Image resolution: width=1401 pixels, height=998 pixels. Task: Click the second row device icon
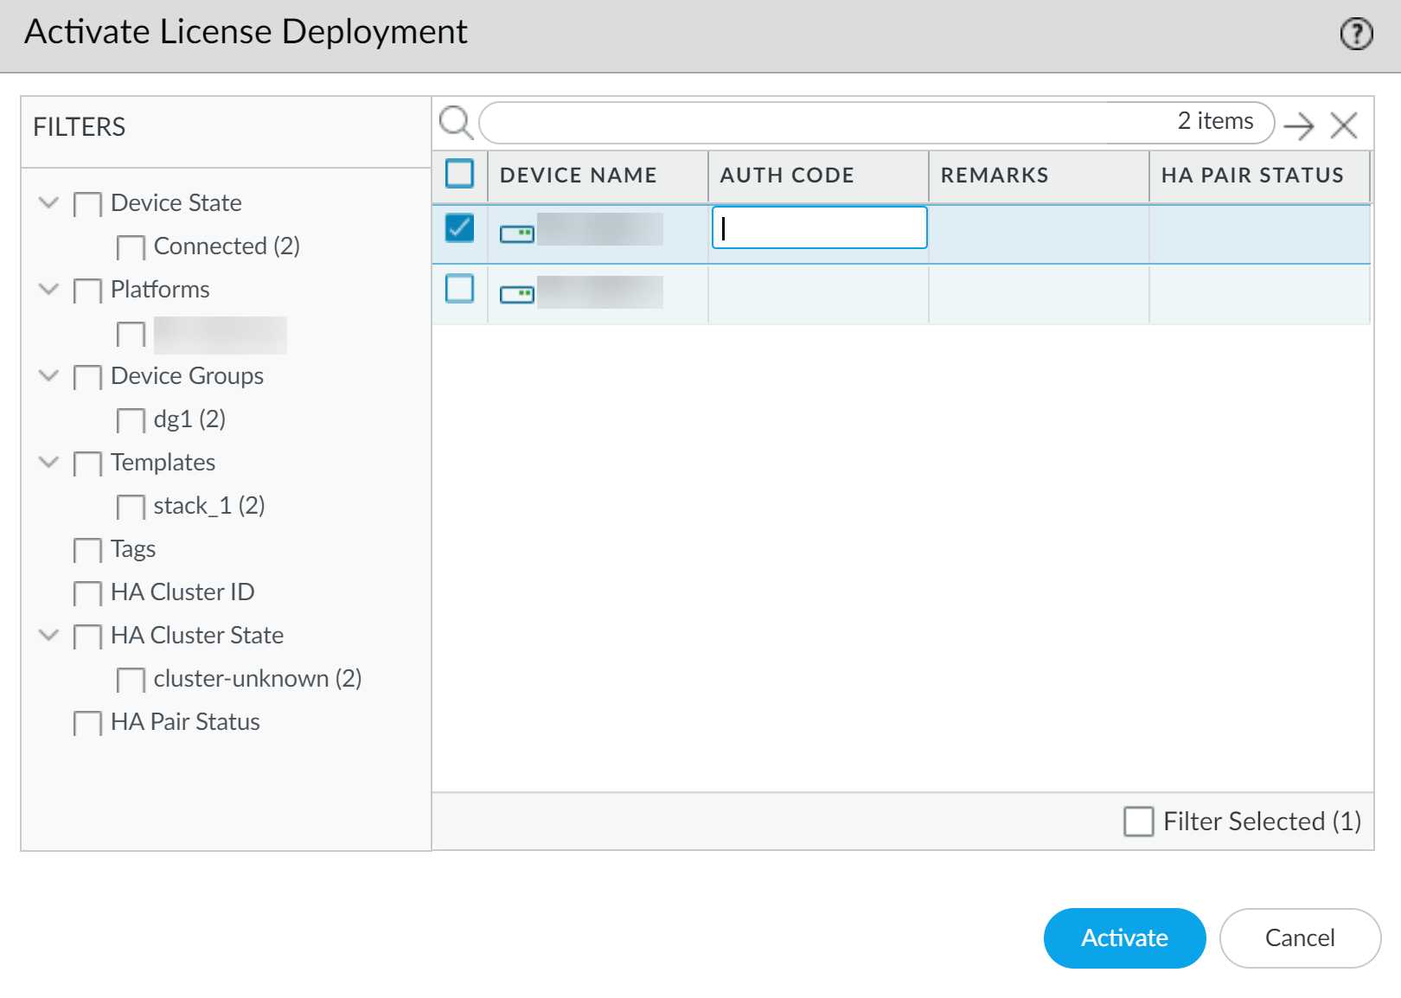point(517,295)
